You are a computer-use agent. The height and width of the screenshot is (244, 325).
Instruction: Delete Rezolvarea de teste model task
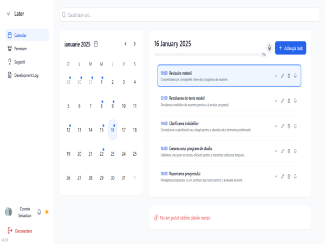(x=289, y=101)
